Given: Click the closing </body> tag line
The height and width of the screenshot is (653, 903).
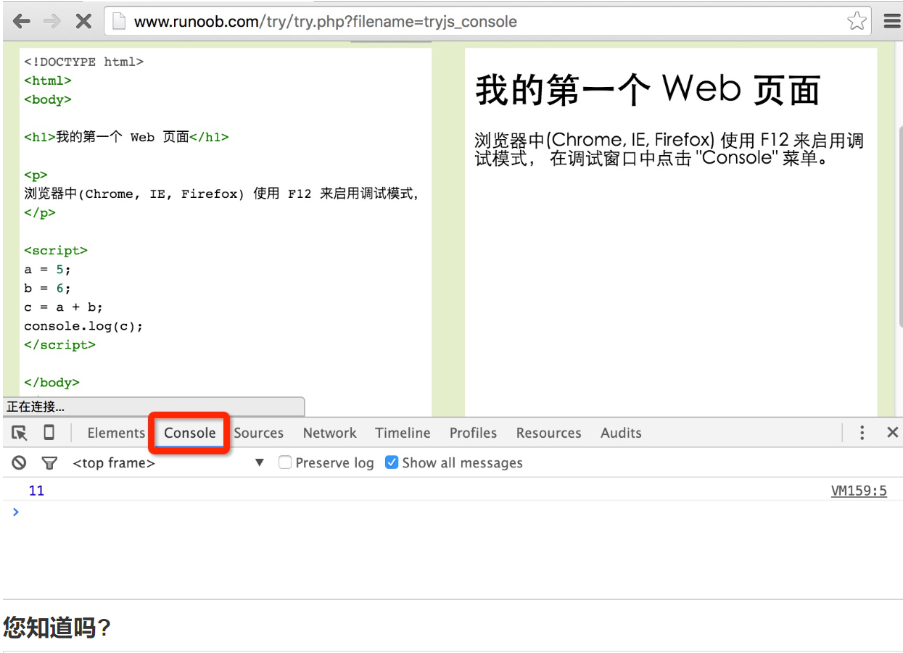Looking at the screenshot, I should tap(51, 383).
